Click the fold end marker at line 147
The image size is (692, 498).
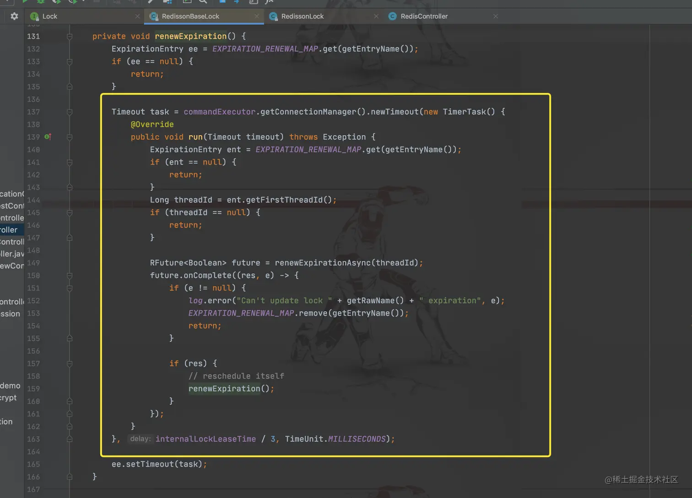click(70, 238)
